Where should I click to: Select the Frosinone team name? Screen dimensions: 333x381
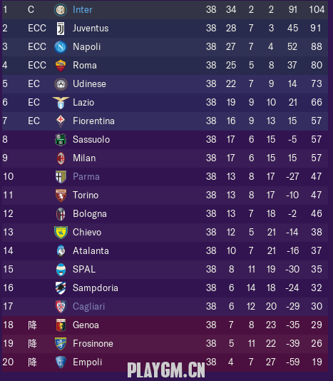click(x=93, y=344)
